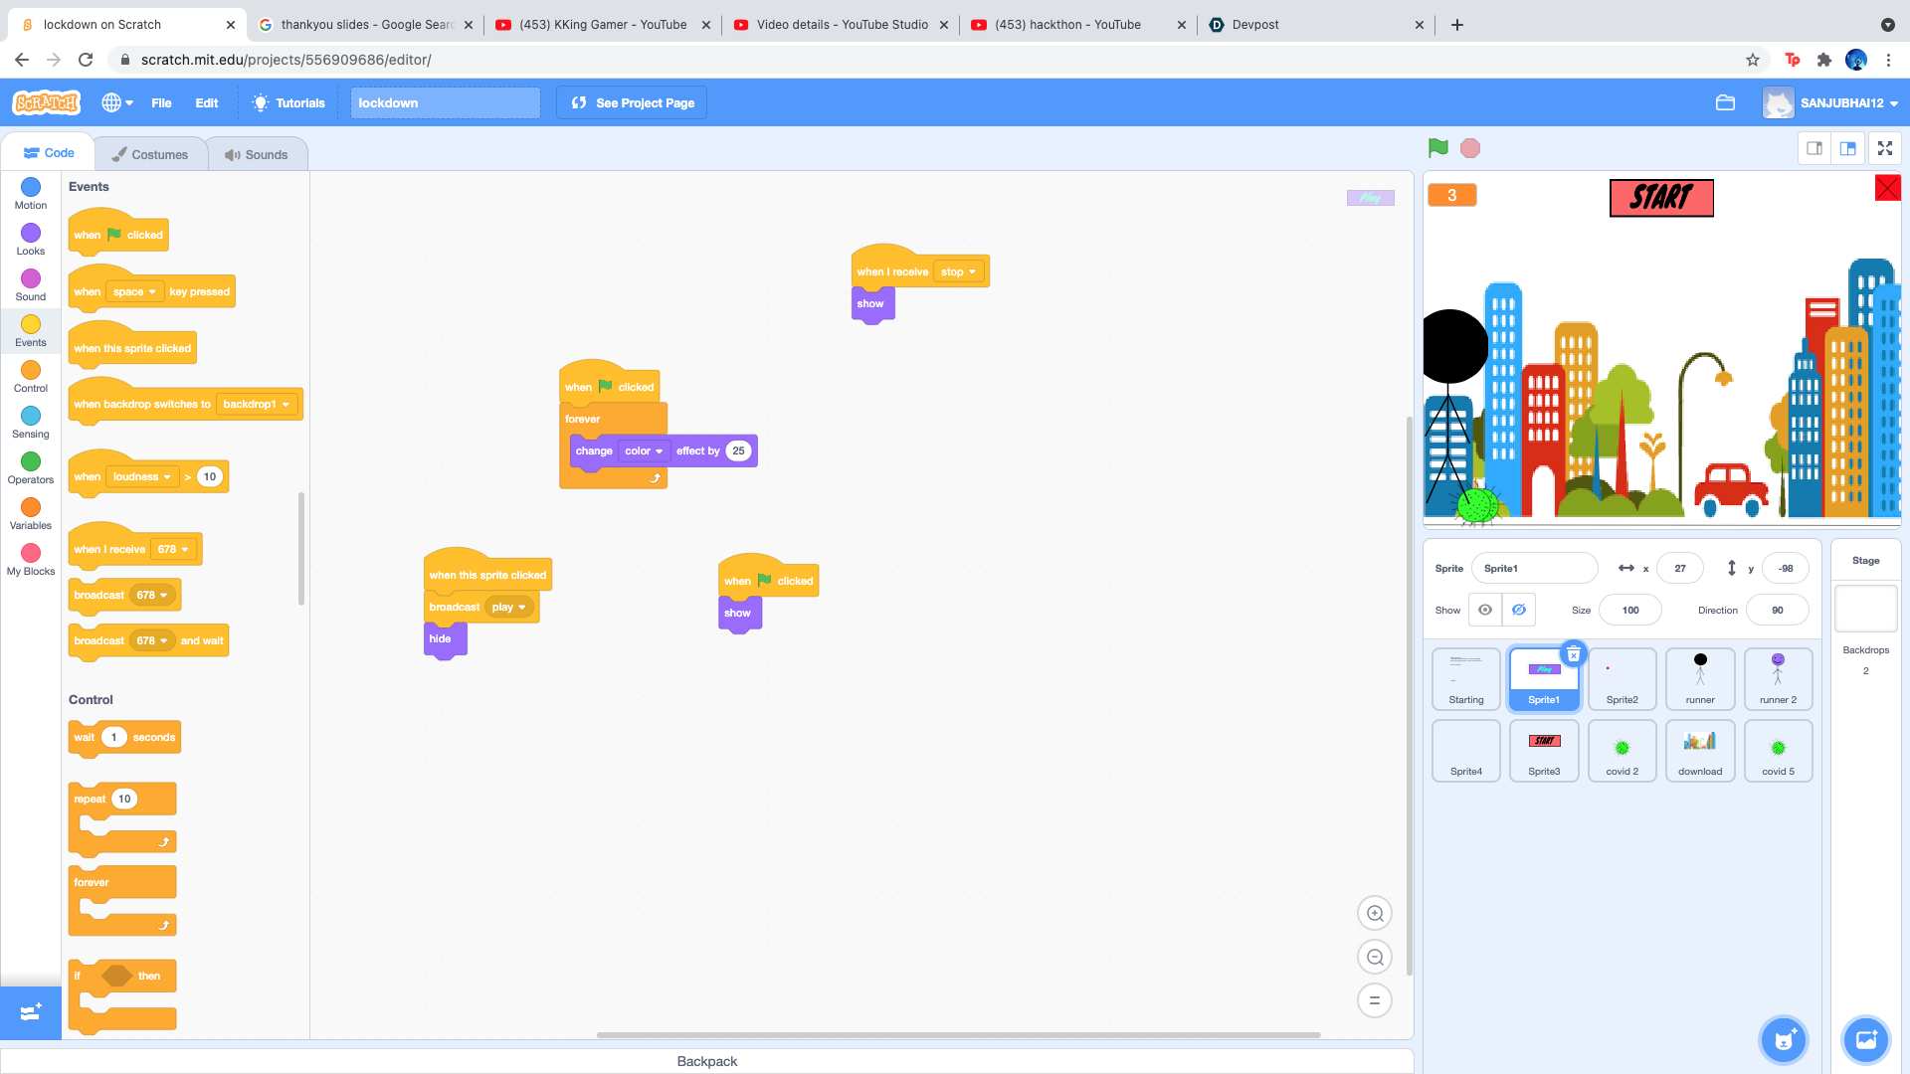1910x1074 pixels.
Task: Enter full screen stage mode
Action: [x=1884, y=148]
